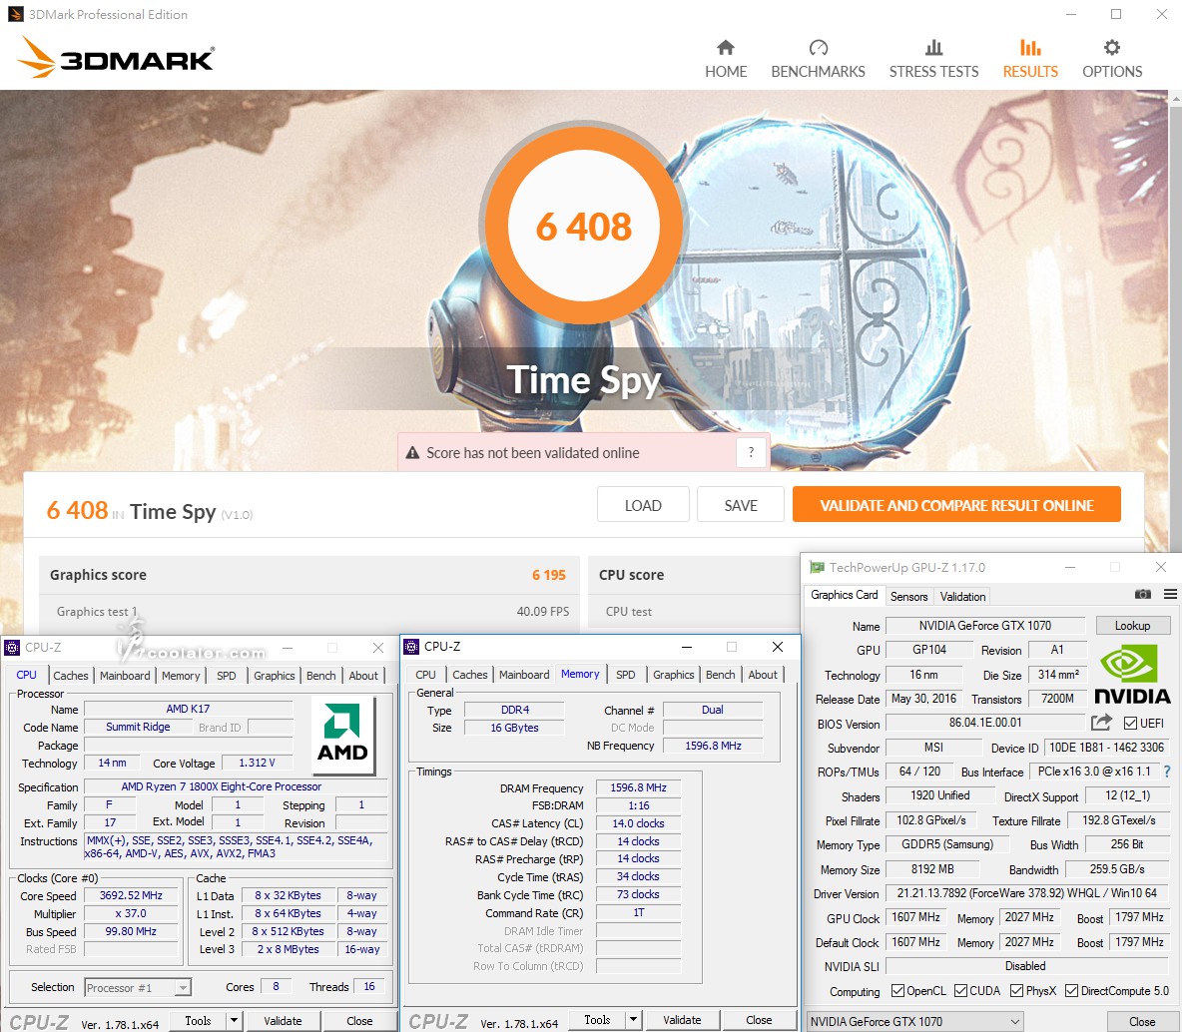Click Validate button in Memory CPU-Z
1182x1032 pixels.
(682, 1020)
